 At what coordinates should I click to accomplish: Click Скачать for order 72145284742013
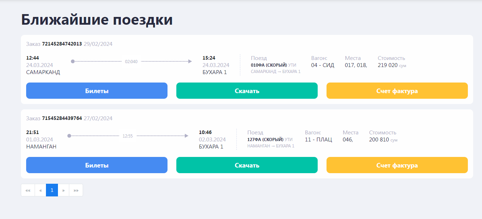coord(247,91)
